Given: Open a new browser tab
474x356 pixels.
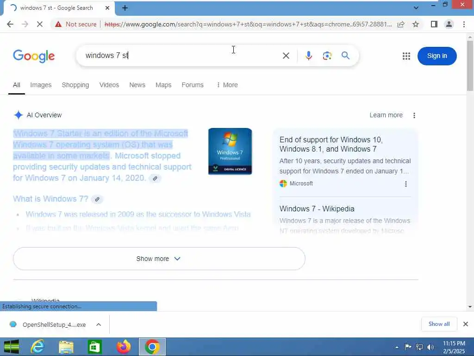Looking at the screenshot, I should coord(125,8).
